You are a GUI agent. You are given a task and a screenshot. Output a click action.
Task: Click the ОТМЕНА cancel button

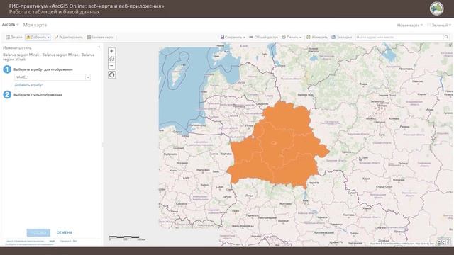65,232
